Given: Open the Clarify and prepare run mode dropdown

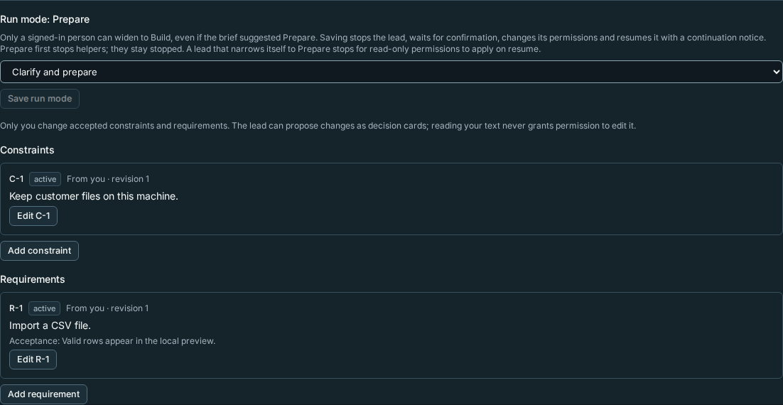Looking at the screenshot, I should [391, 72].
